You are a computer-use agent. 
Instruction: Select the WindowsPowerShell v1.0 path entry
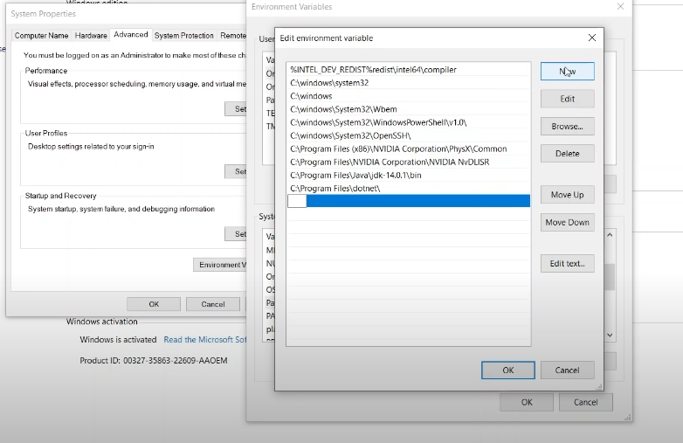tap(378, 122)
